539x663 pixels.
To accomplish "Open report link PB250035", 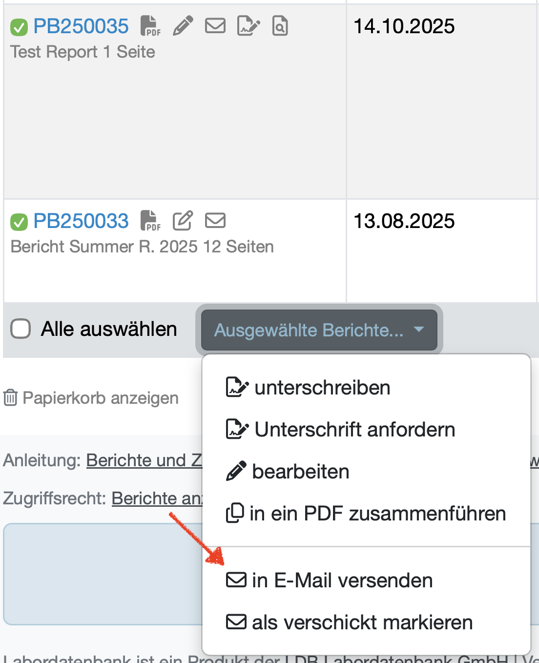I will coord(81,26).
